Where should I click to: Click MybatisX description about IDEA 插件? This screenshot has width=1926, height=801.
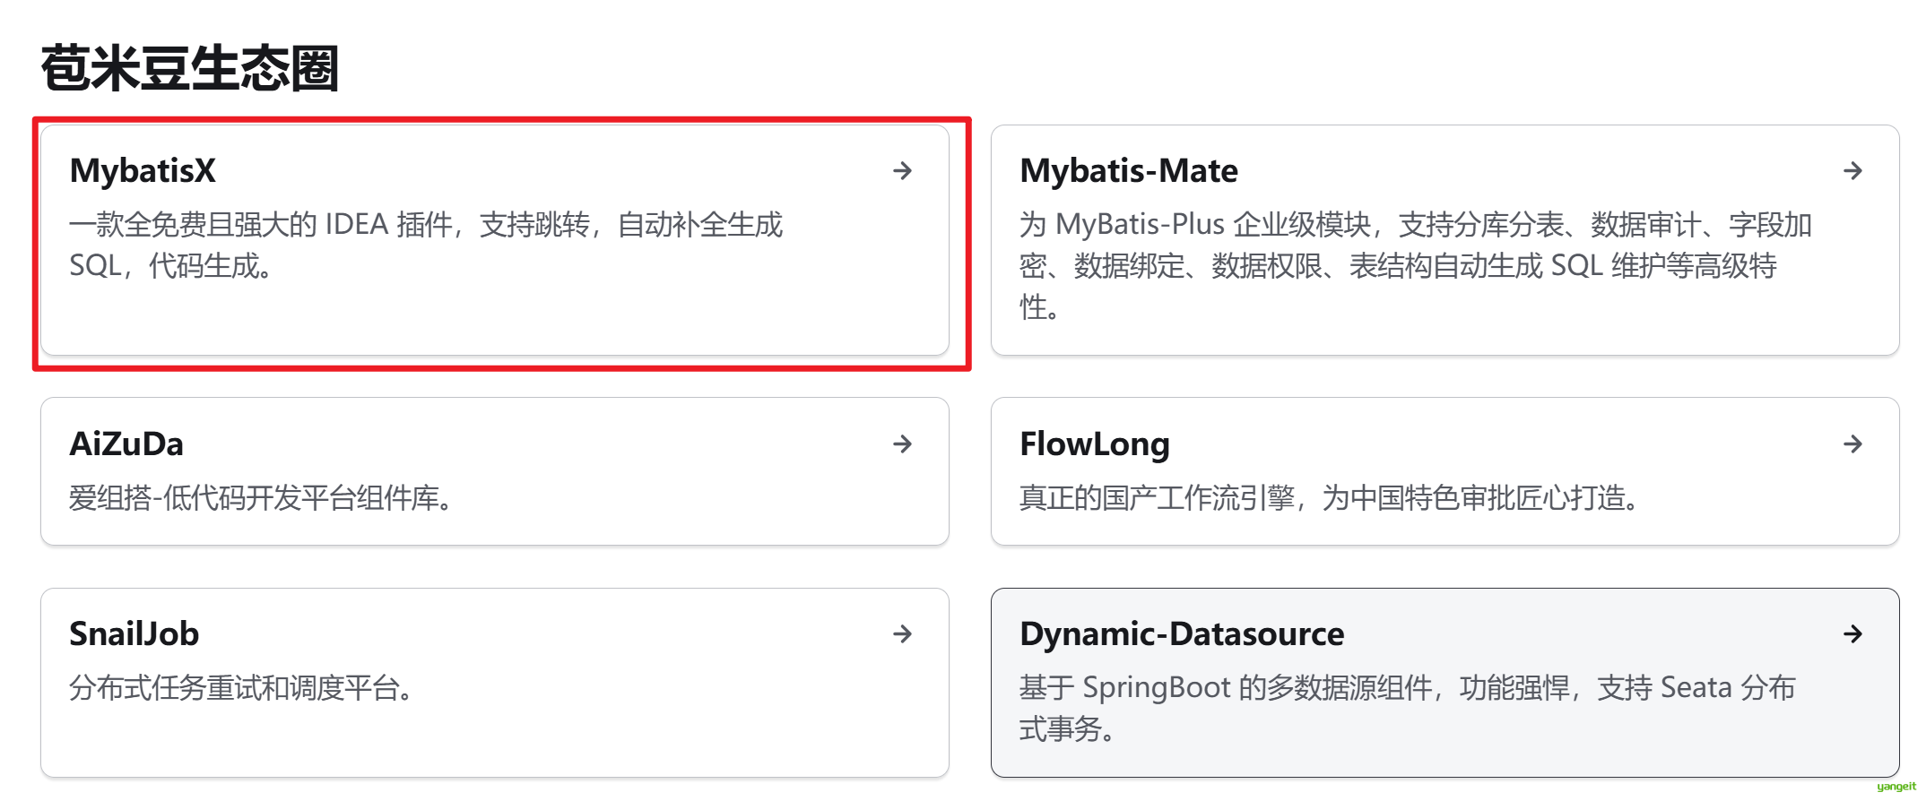click(426, 245)
